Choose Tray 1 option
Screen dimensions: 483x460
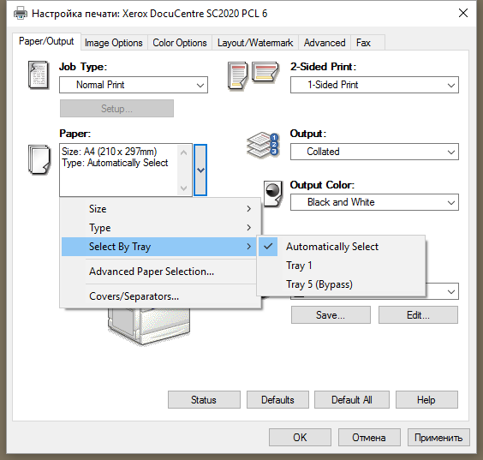click(x=342, y=266)
